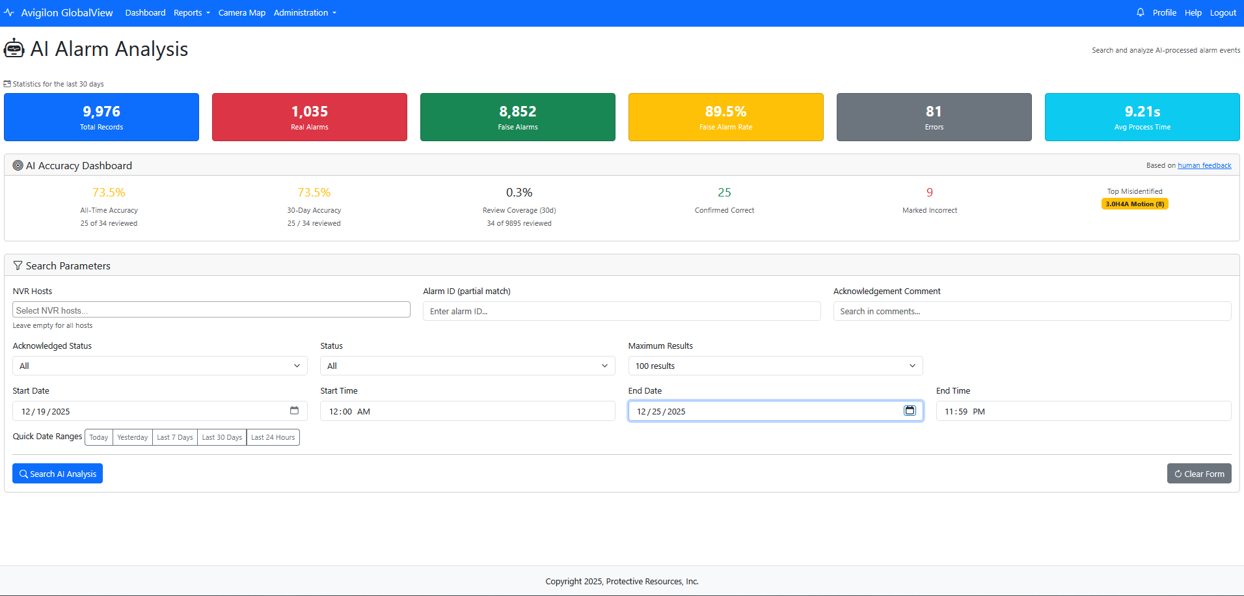Click 'Leave empty for all hosts' hint text
This screenshot has width=1244, height=596.
[x=53, y=325]
